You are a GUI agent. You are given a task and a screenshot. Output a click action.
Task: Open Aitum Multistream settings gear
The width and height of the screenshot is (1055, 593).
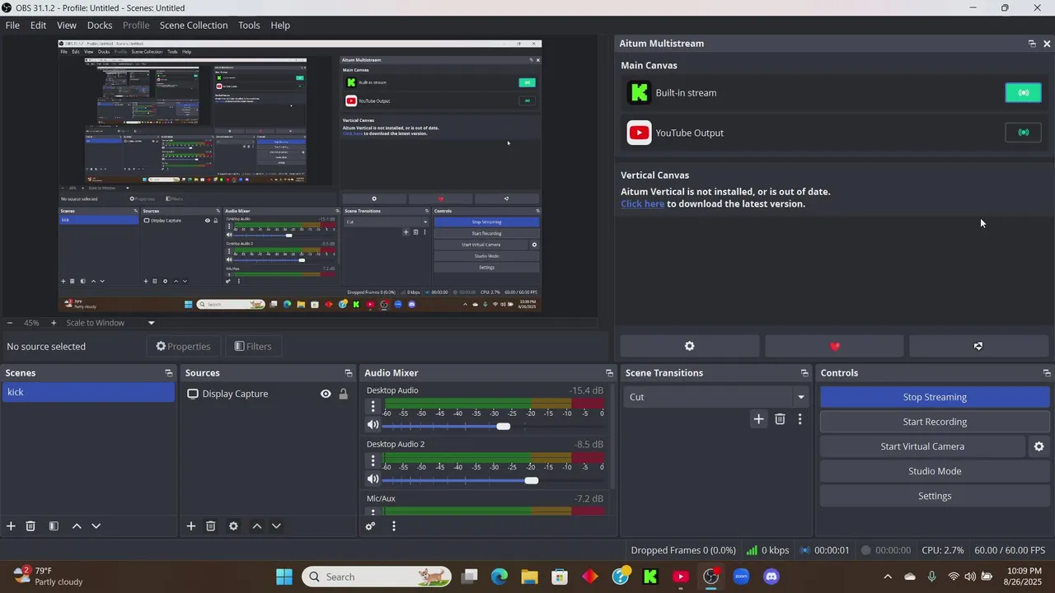690,346
